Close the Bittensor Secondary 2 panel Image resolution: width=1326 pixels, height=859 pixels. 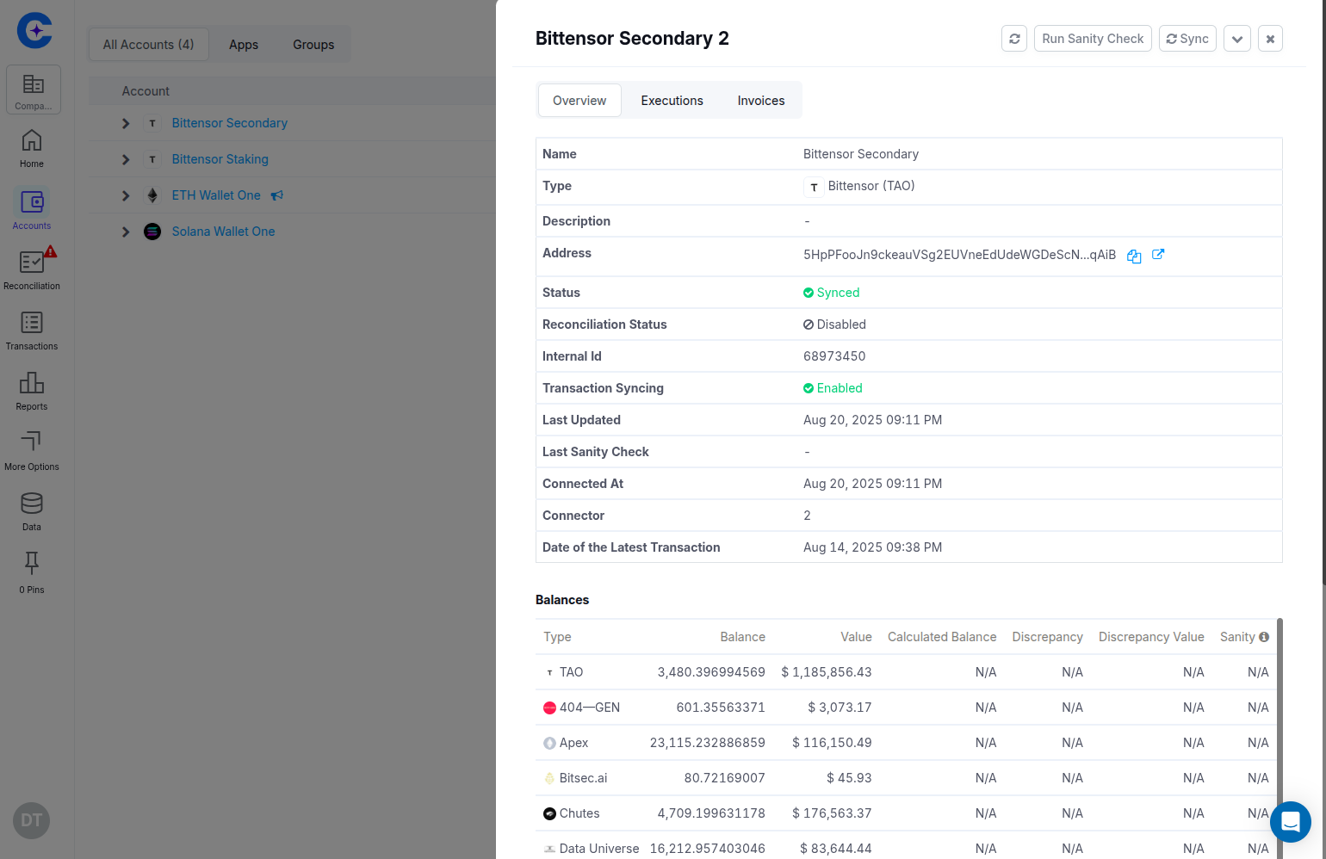pos(1270,39)
